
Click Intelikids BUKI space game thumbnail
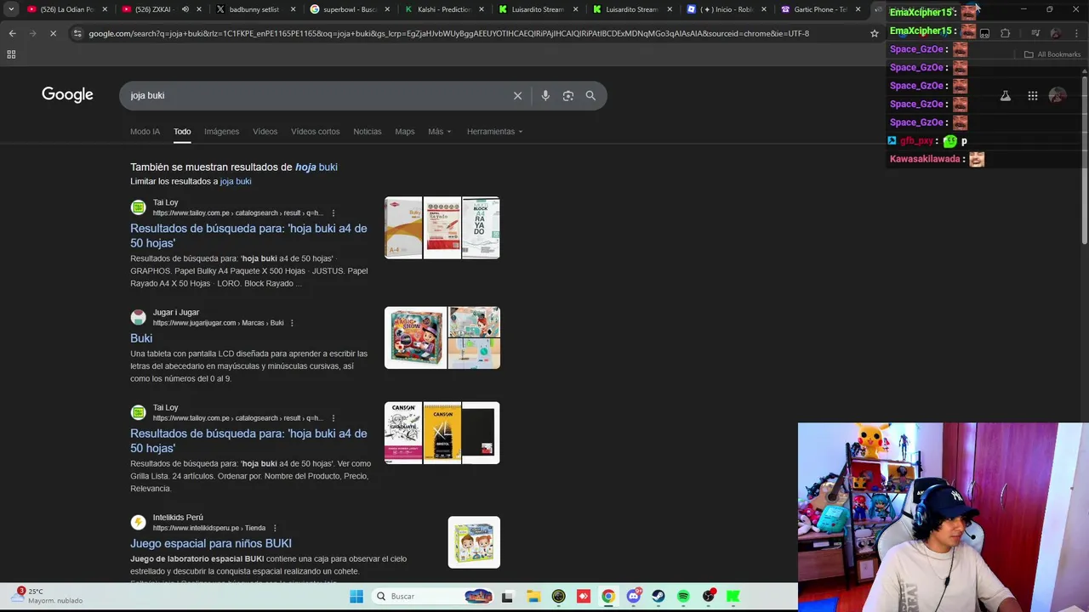[474, 541]
